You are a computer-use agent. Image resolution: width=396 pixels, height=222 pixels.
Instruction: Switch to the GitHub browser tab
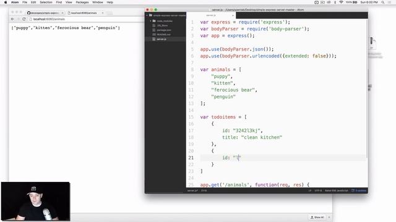[45, 13]
